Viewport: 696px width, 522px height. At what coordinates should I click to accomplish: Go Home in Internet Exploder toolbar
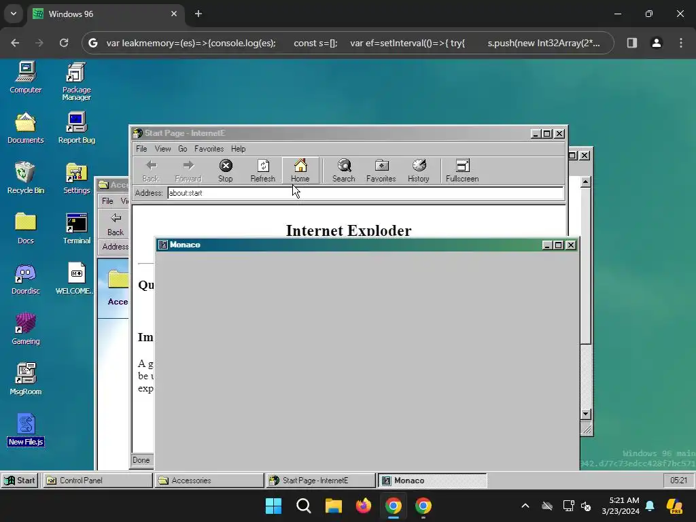click(300, 171)
